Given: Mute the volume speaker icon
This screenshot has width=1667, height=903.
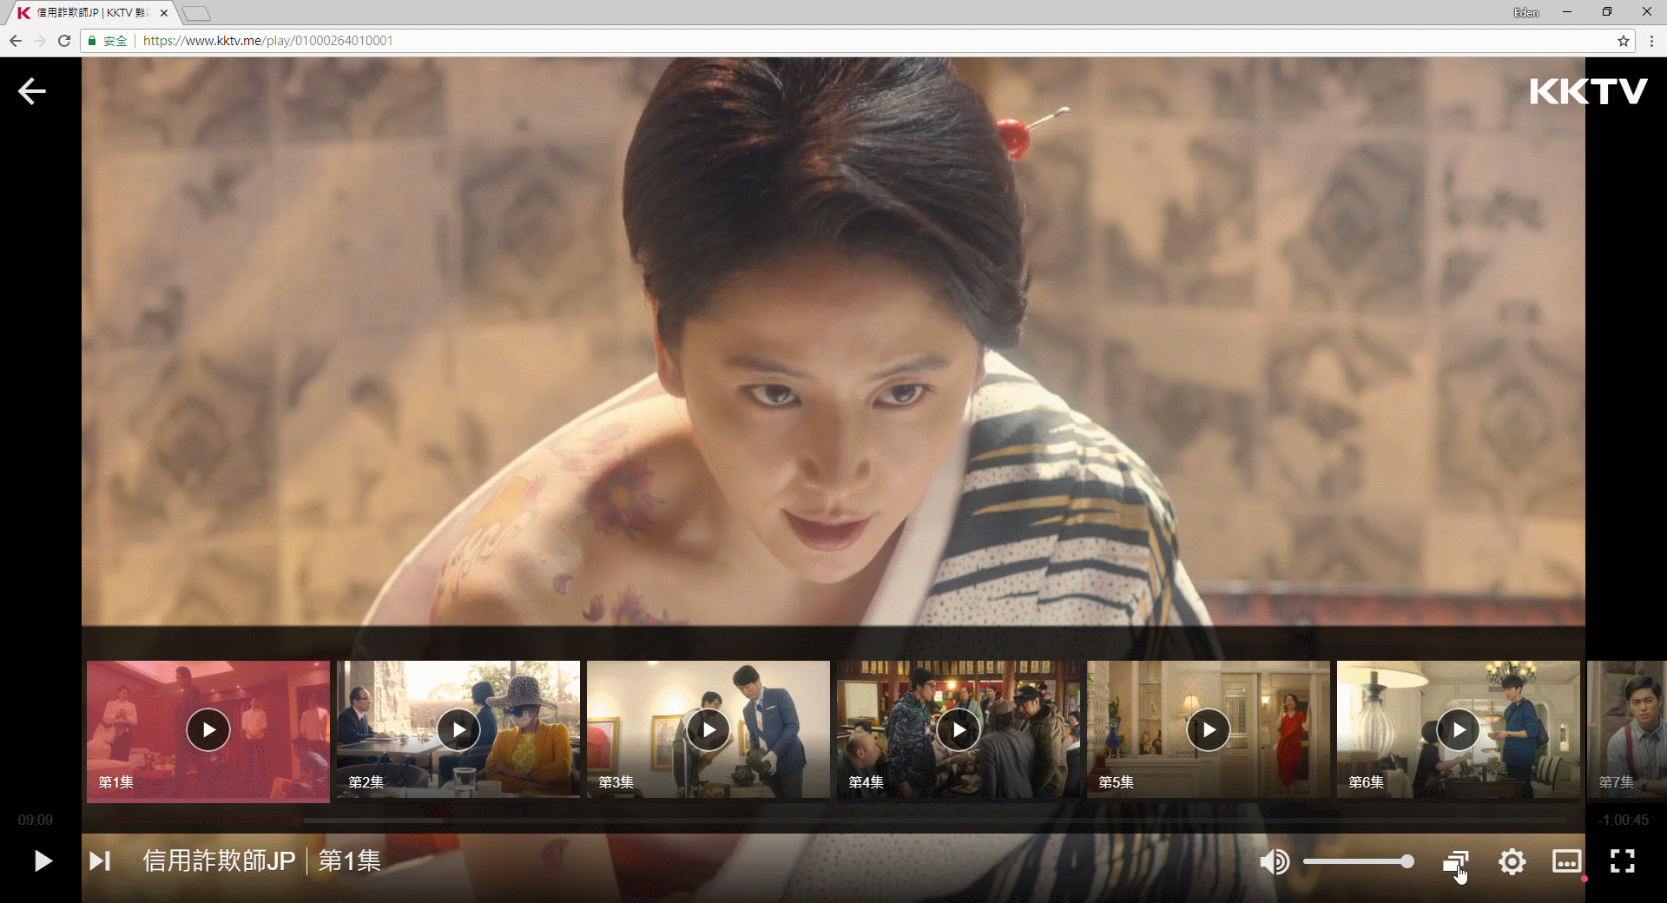Looking at the screenshot, I should (x=1274, y=861).
